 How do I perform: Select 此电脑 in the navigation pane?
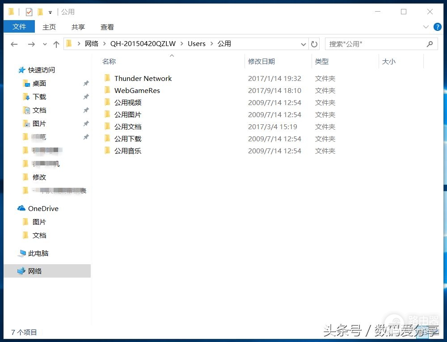[38, 253]
